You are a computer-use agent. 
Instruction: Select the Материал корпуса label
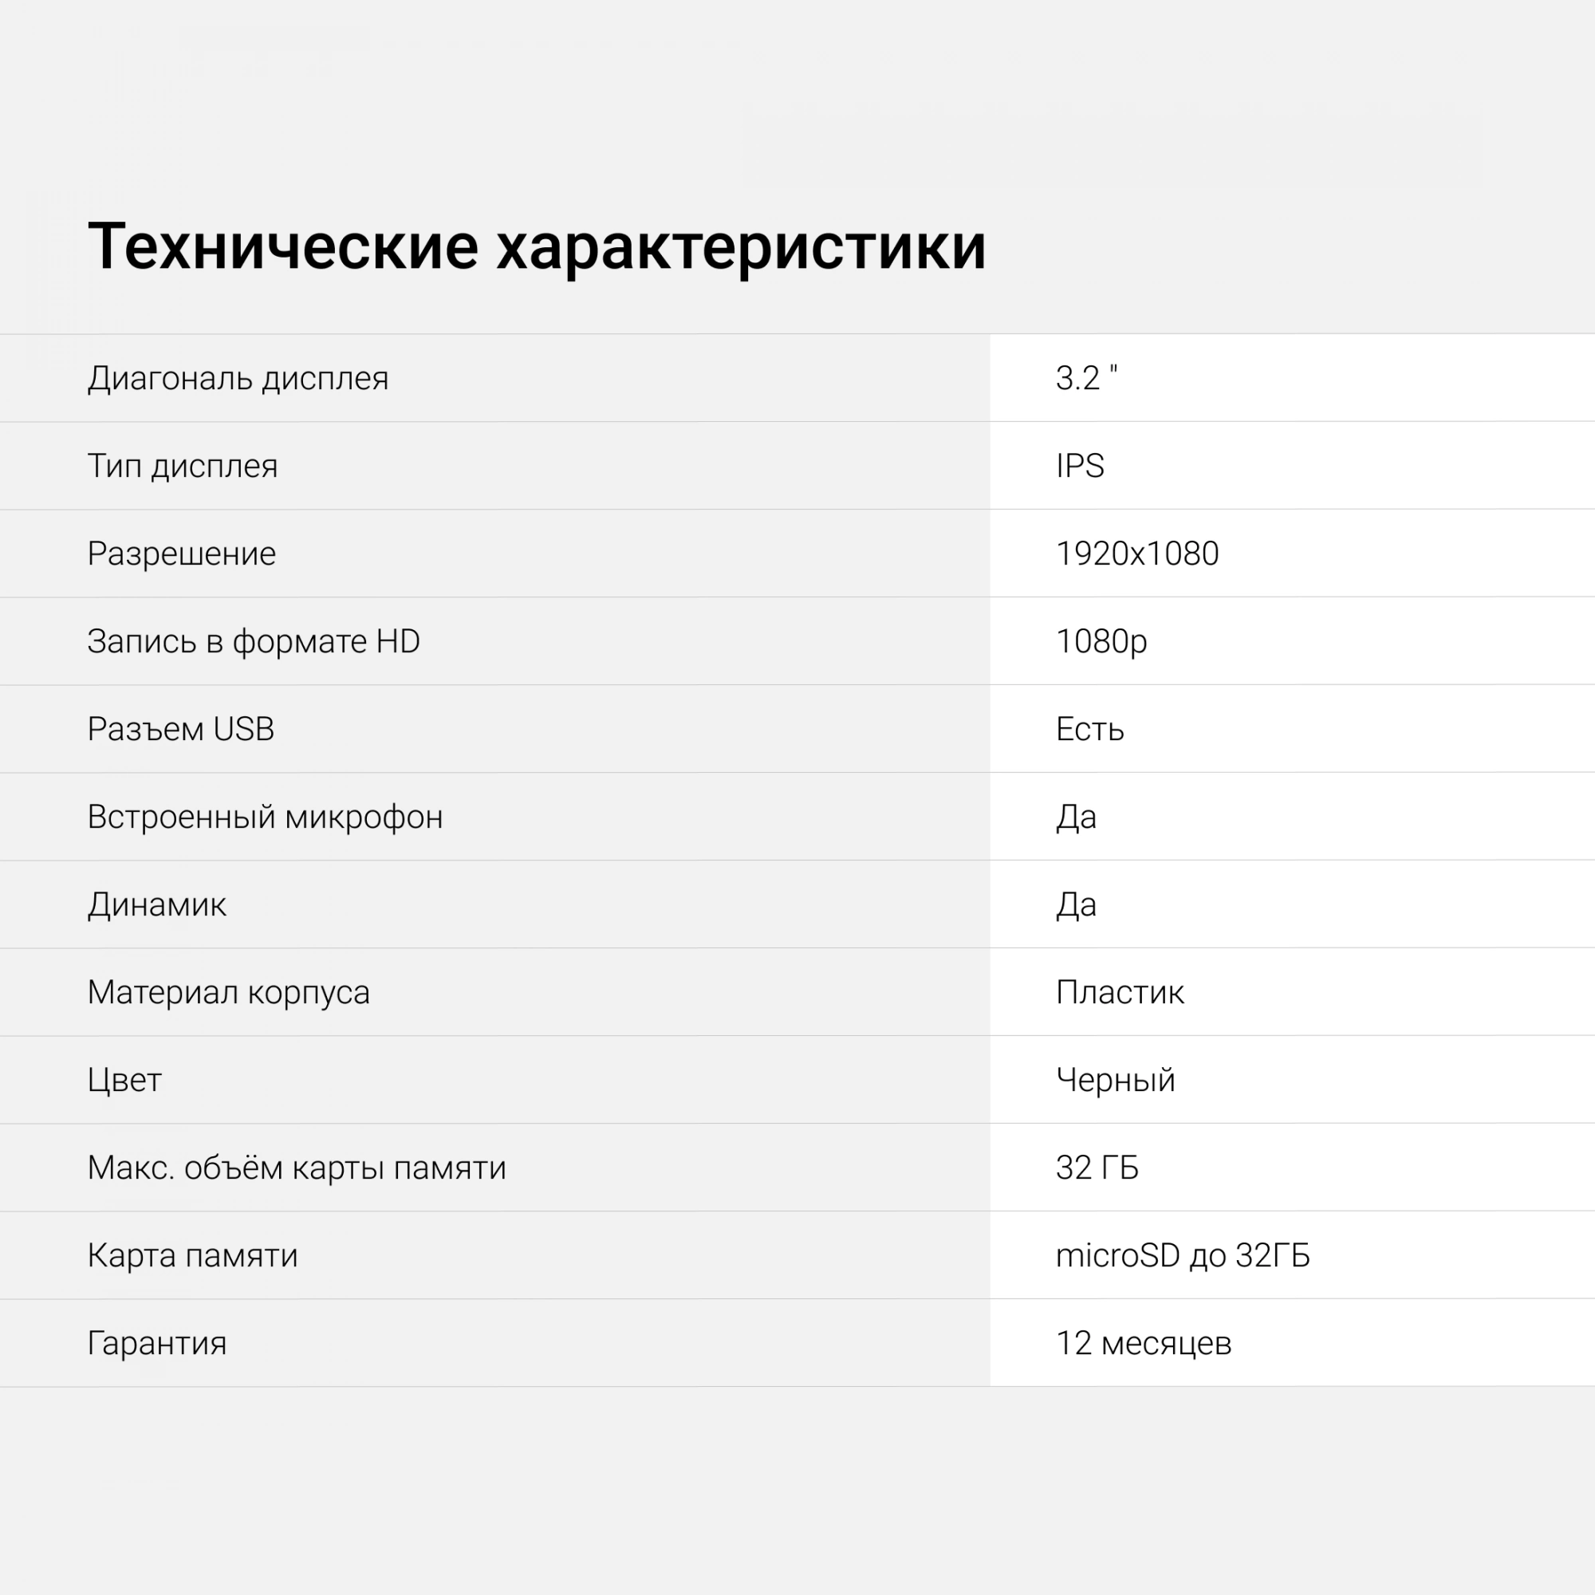click(229, 991)
